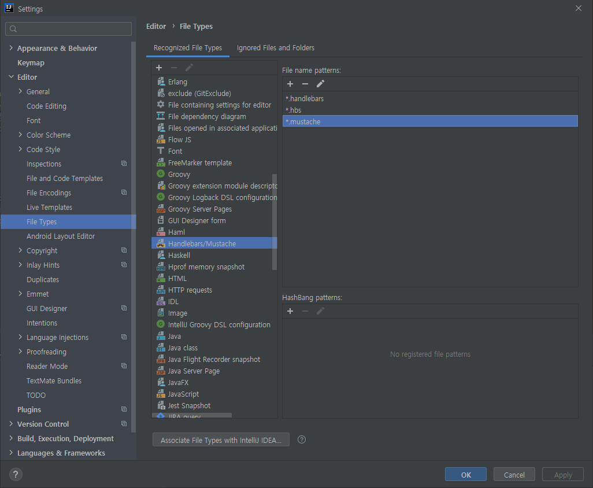Click the Image file type icon
This screenshot has height=488, width=593.
[161, 313]
